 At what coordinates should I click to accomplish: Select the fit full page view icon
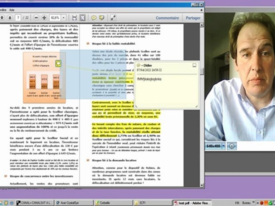pos(82,18)
